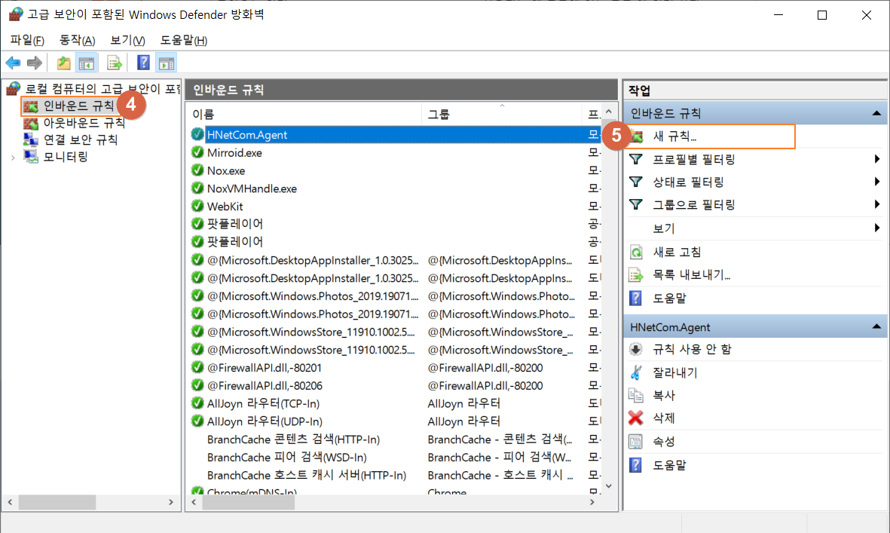
Task: Select 인바운드 규칙 in the tree
Action: click(78, 106)
